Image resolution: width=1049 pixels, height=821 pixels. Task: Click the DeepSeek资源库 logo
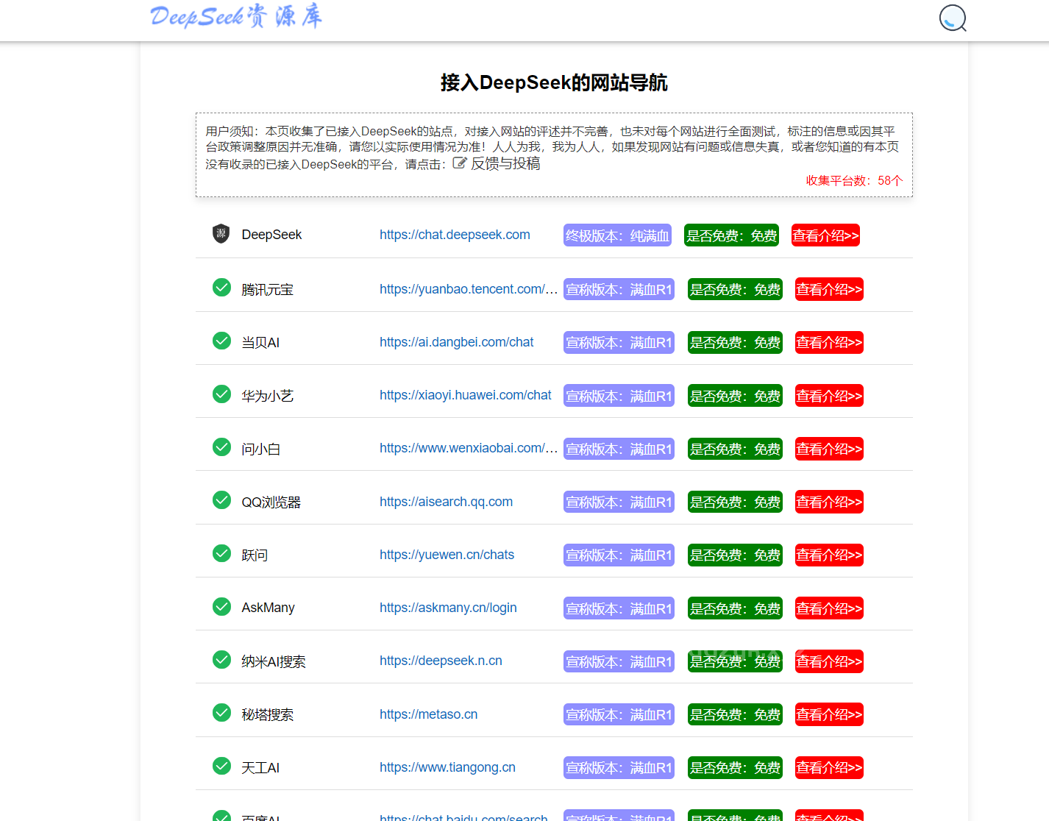236,15
